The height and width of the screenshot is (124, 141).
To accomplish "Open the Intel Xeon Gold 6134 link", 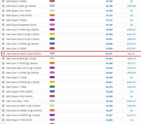I will click(23, 39).
